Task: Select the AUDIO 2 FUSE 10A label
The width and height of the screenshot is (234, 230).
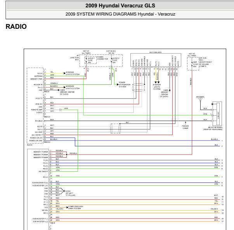Action: click(x=116, y=60)
